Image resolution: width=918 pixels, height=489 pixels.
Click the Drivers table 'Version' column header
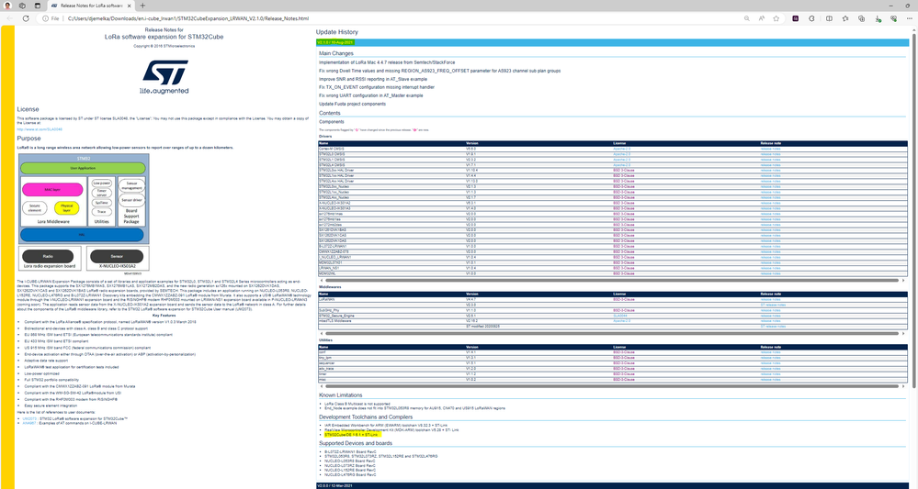(472, 143)
